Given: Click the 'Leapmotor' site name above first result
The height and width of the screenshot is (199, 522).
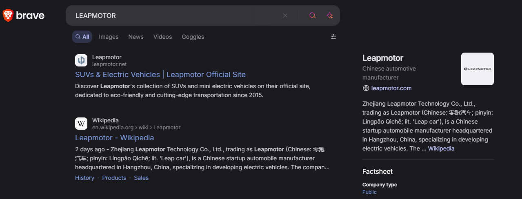Looking at the screenshot, I should tap(107, 57).
